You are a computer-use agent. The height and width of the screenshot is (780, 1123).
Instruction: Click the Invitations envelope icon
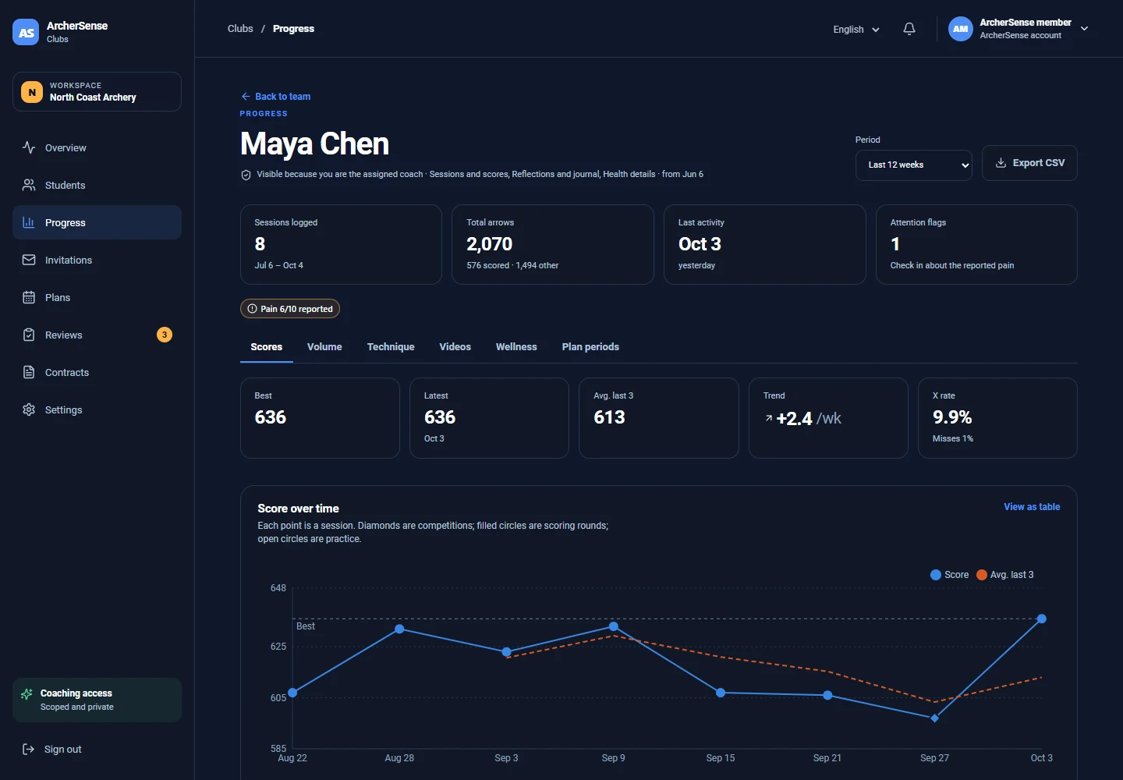click(29, 260)
